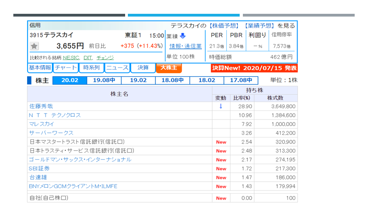
Task: Show the 17.08中 shareholder period
Action: point(241,80)
